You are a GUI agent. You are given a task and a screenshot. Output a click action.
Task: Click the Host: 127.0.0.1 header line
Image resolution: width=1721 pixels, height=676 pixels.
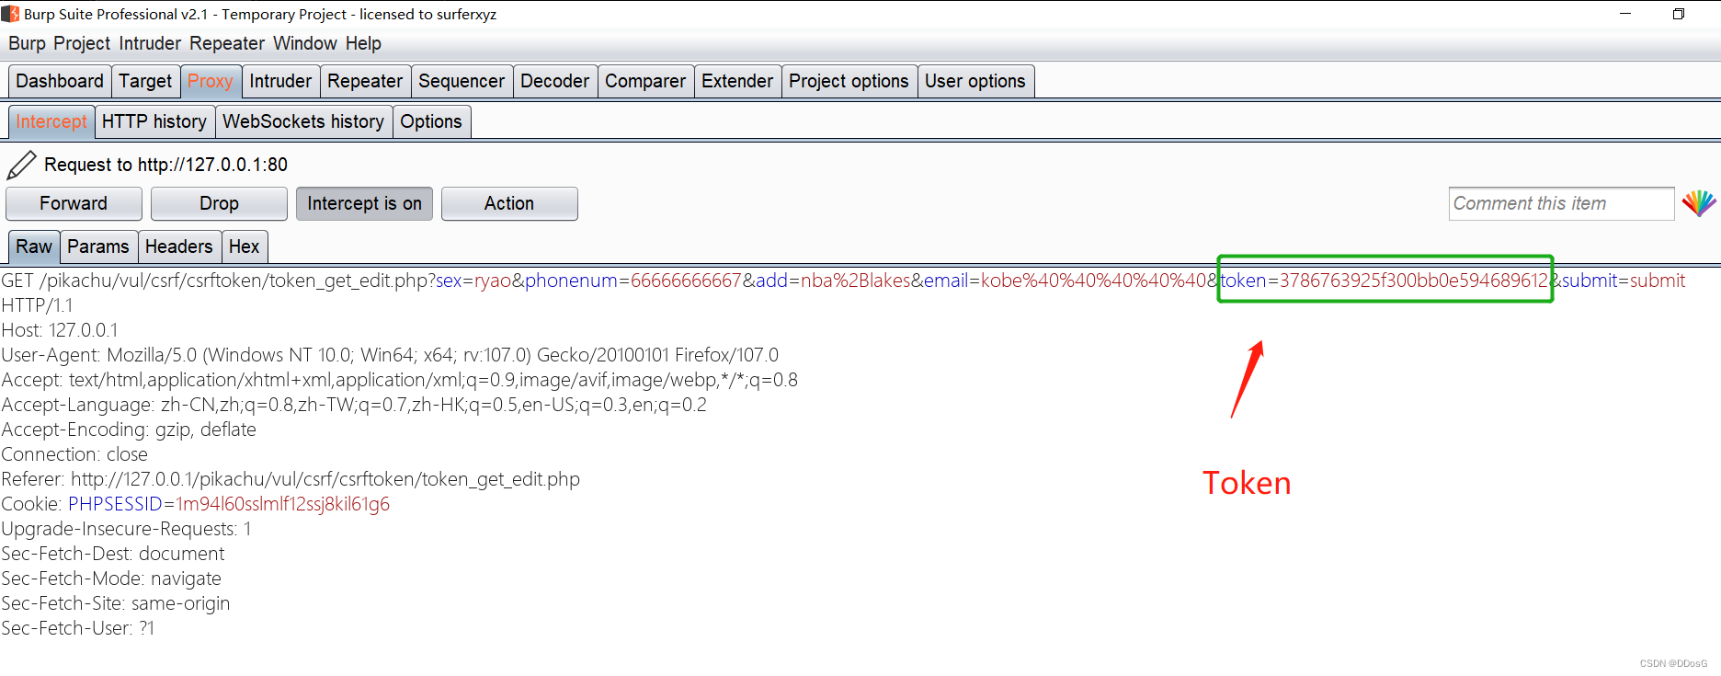pyautogui.click(x=60, y=330)
